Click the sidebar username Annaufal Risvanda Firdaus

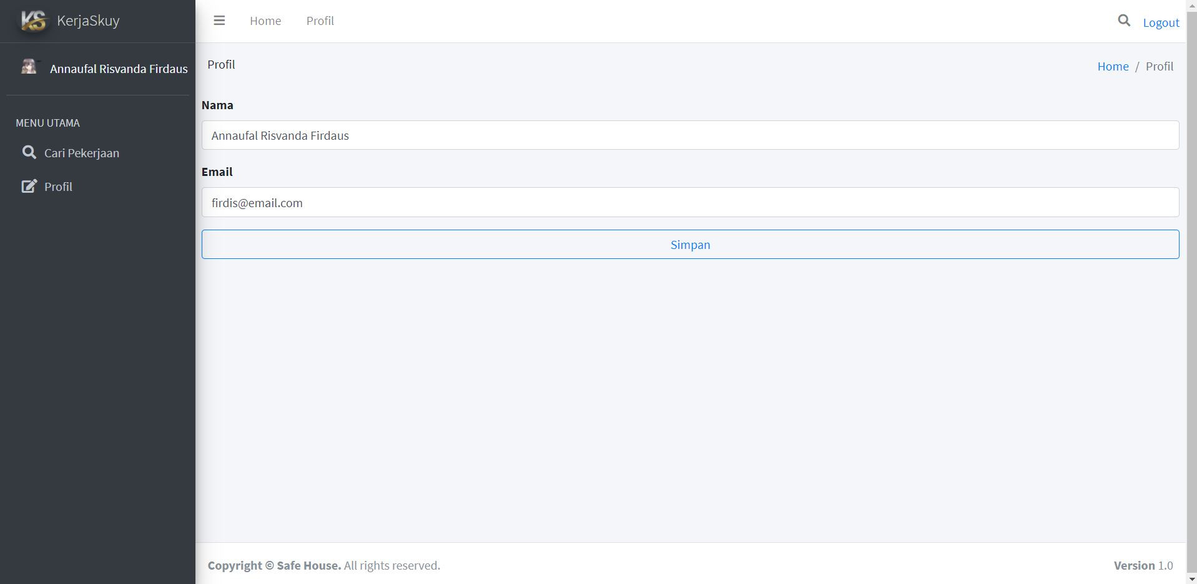tap(119, 69)
